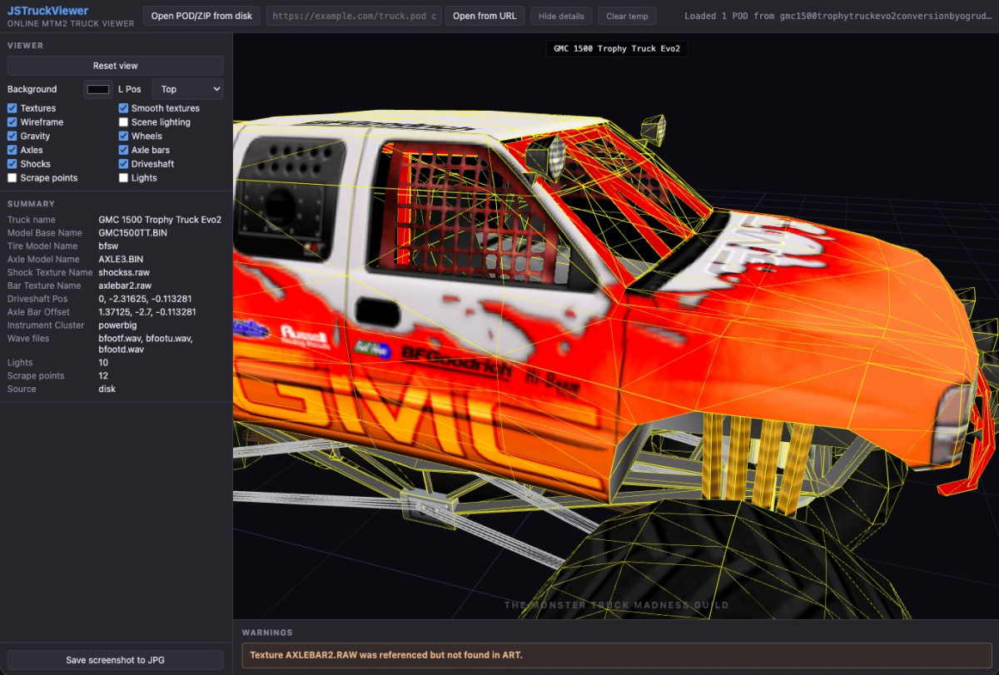999x675 pixels.
Task: Disable the Driveshaft checkbox
Action: [123, 164]
